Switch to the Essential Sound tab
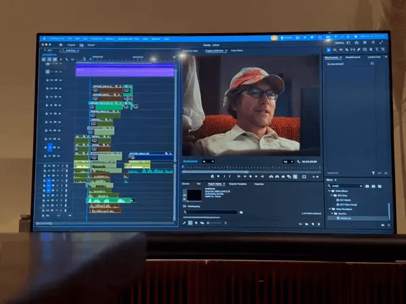Viewport: 406px width, 304px height. pos(353,57)
